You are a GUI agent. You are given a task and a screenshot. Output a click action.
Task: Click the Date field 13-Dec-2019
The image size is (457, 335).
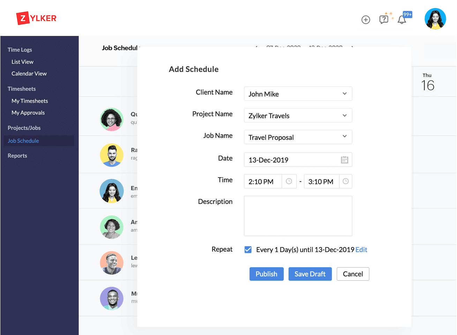298,160
